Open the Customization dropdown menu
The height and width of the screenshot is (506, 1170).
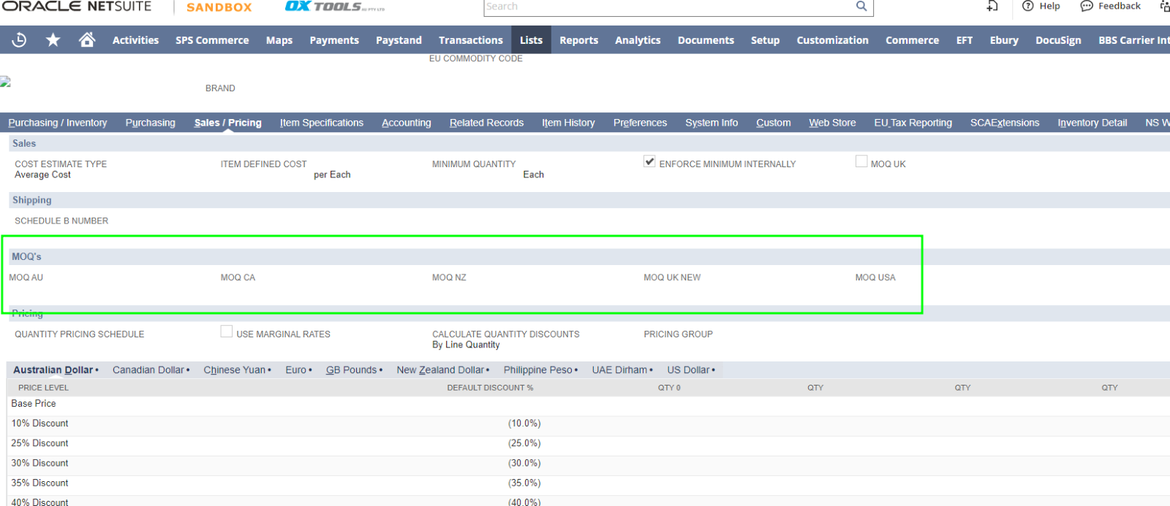coord(832,40)
